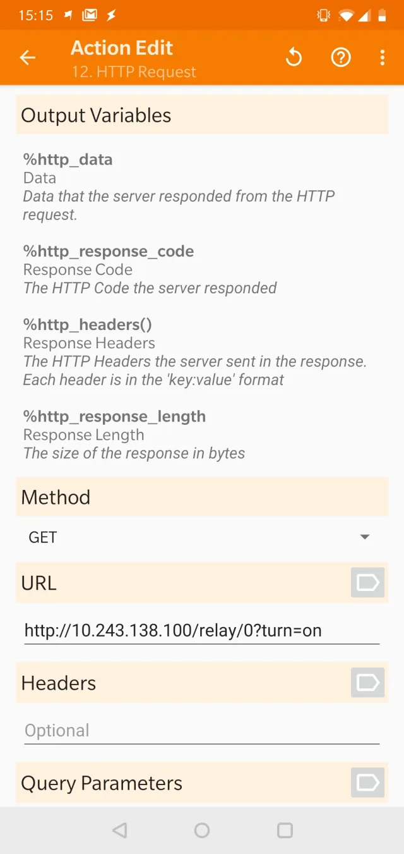Select the %http_data output variable
This screenshot has width=404, height=854.
coord(68,159)
